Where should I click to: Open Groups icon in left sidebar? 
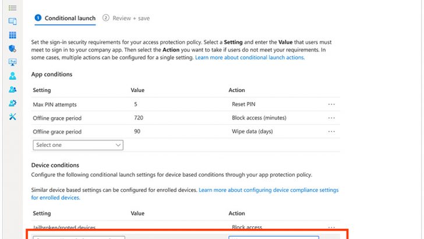click(x=12, y=90)
